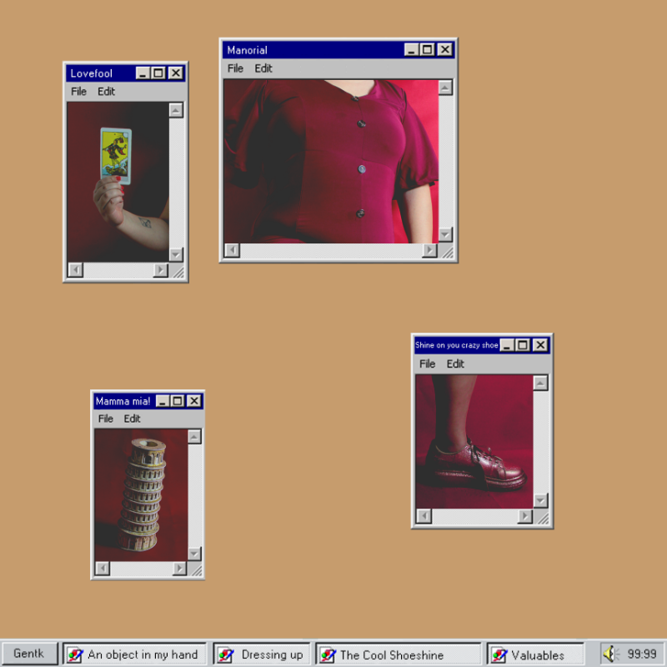
Task: Click scroll up arrow in Shine on you crazy shoe window
Action: point(540,384)
